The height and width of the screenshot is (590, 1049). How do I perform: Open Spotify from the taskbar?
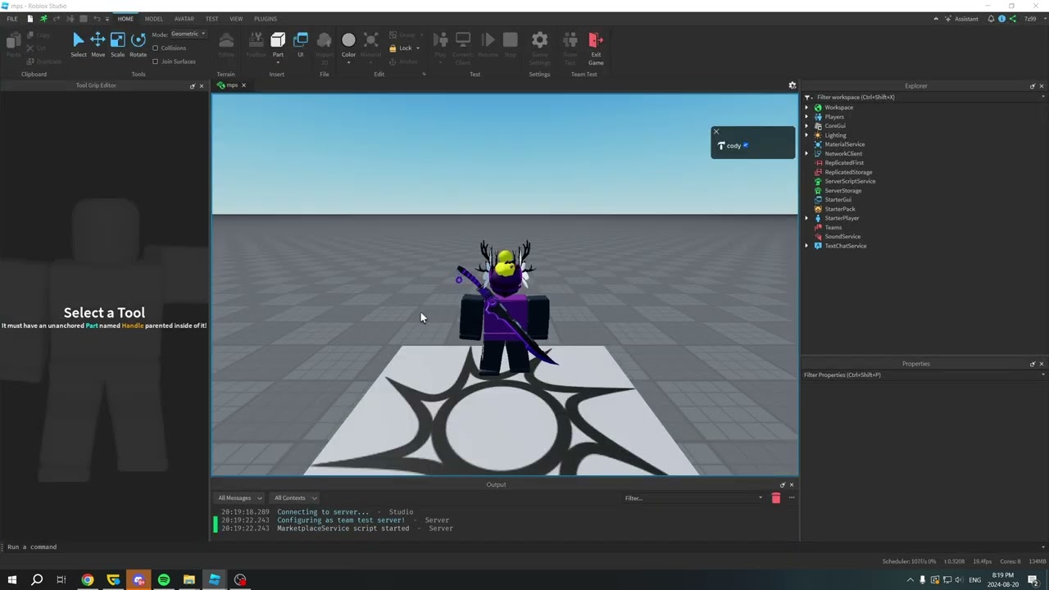[x=164, y=580]
